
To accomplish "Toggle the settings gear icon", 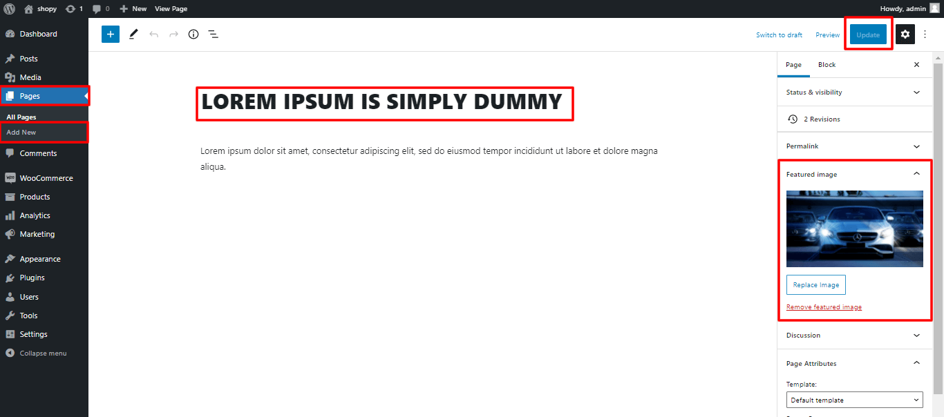I will [x=905, y=35].
